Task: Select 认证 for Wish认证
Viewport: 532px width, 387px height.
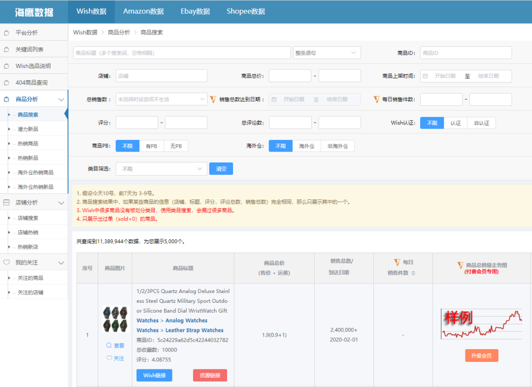Action: (455, 123)
